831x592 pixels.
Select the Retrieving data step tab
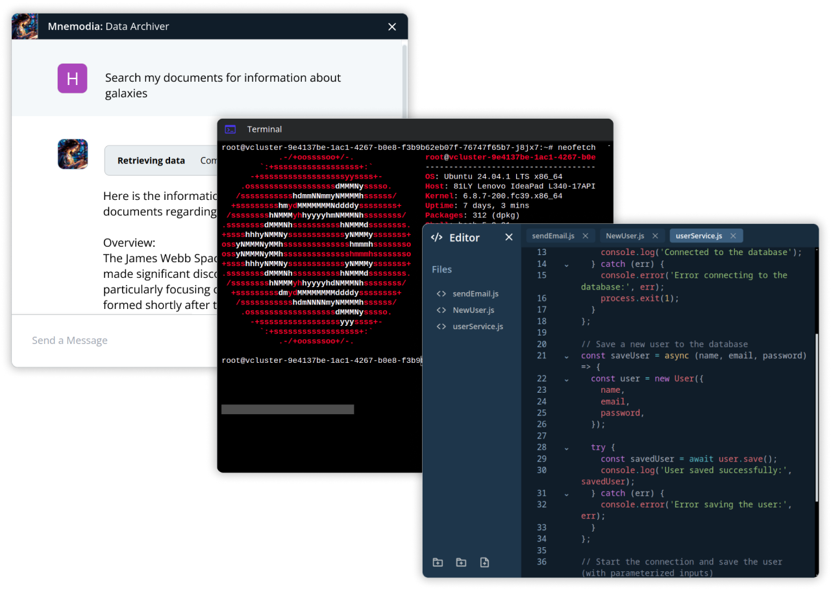click(x=151, y=160)
